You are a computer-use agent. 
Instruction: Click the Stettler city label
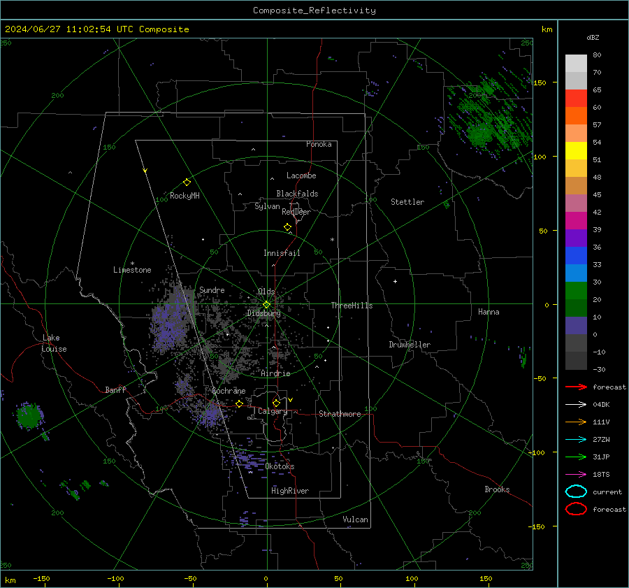point(407,202)
